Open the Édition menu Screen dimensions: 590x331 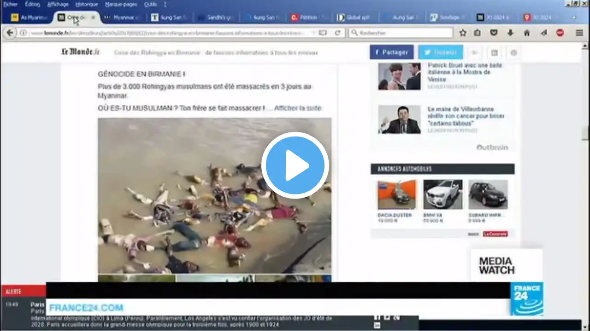[x=32, y=4]
